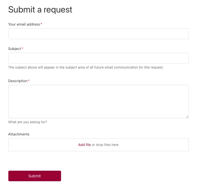Open the Add file link
Viewport: 224px width, 194px height.
pos(84,145)
